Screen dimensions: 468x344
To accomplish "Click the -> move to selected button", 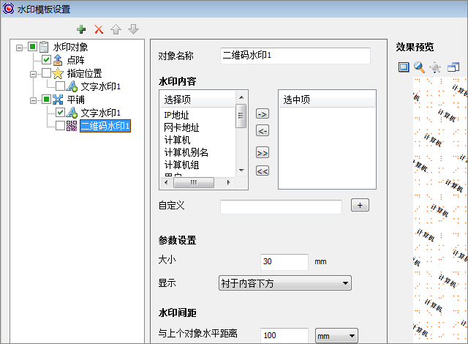I will 263,113.
